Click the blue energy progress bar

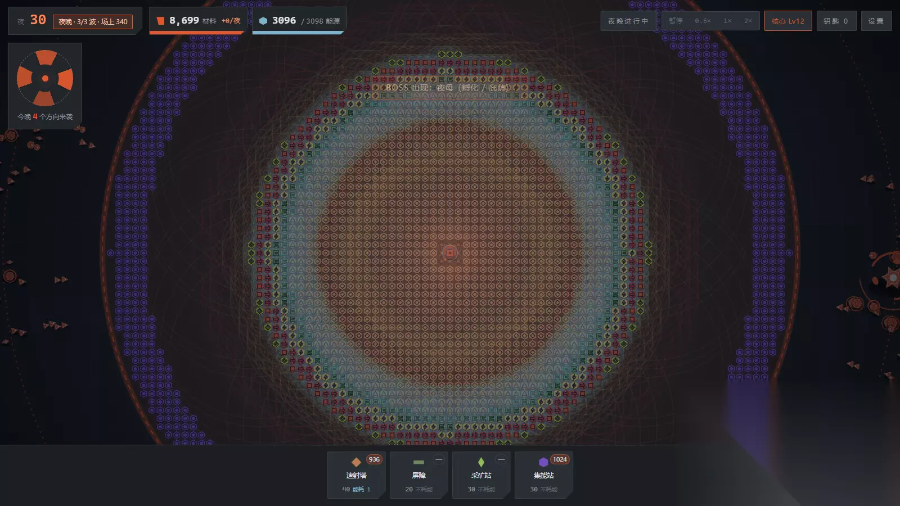point(298,33)
